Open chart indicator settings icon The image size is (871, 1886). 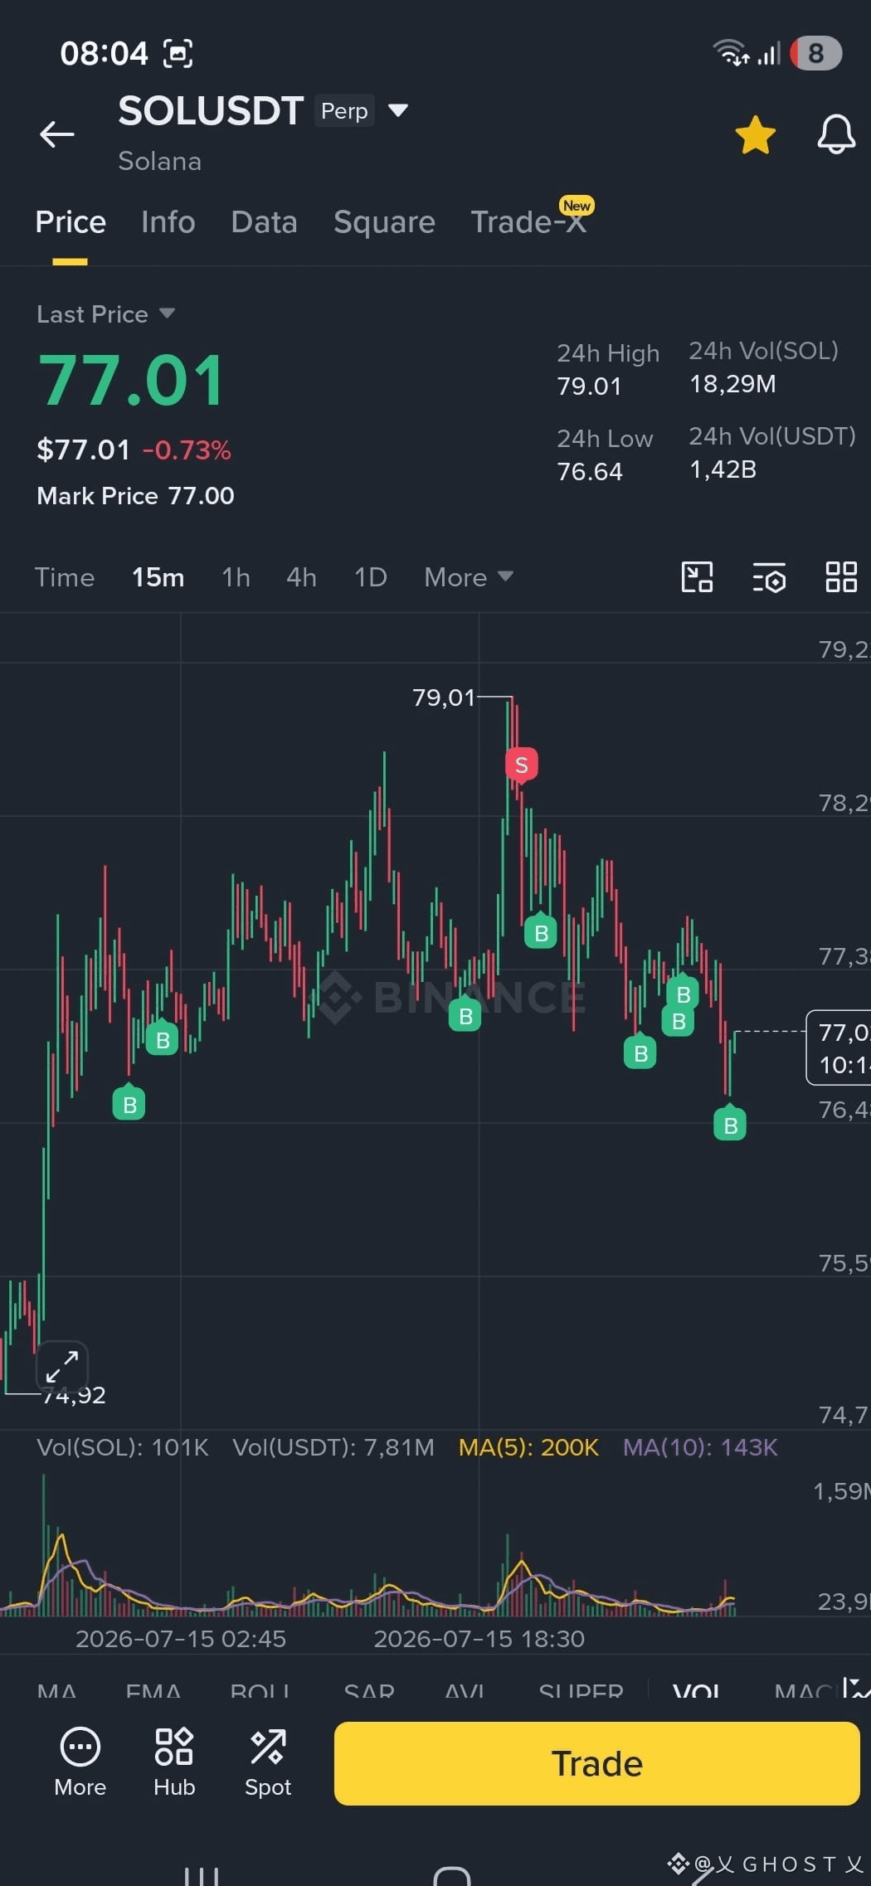point(769,577)
